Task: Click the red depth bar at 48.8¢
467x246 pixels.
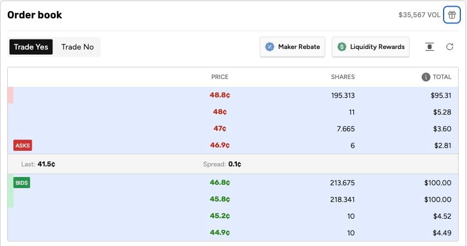Action: 11,95
